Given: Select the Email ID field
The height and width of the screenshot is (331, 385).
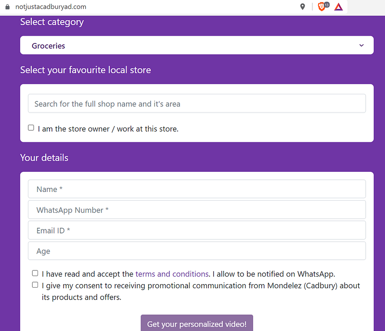Looking at the screenshot, I should coord(196,230).
